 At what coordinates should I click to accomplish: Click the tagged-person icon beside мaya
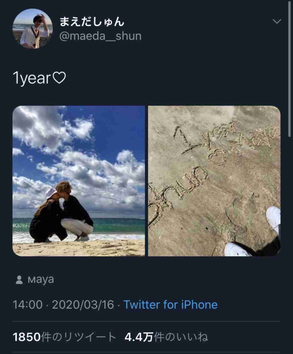click(19, 280)
